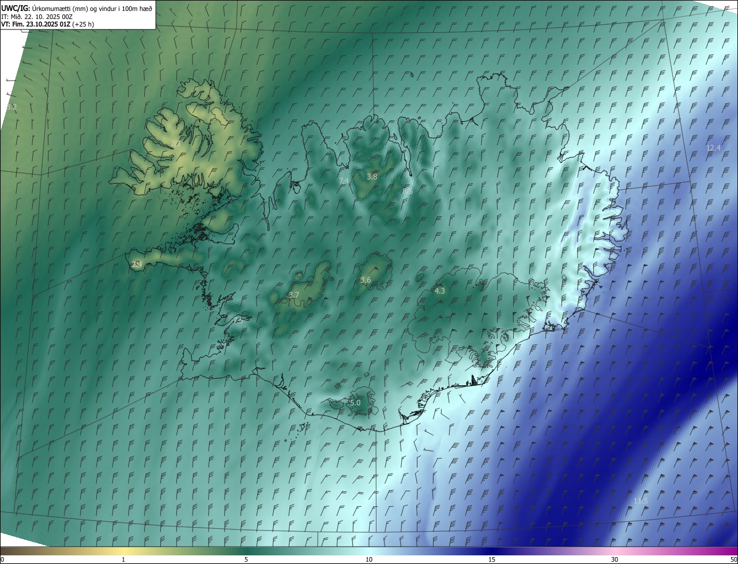Click the 1 tick on the colour scale
The height and width of the screenshot is (564, 738).
click(x=123, y=559)
